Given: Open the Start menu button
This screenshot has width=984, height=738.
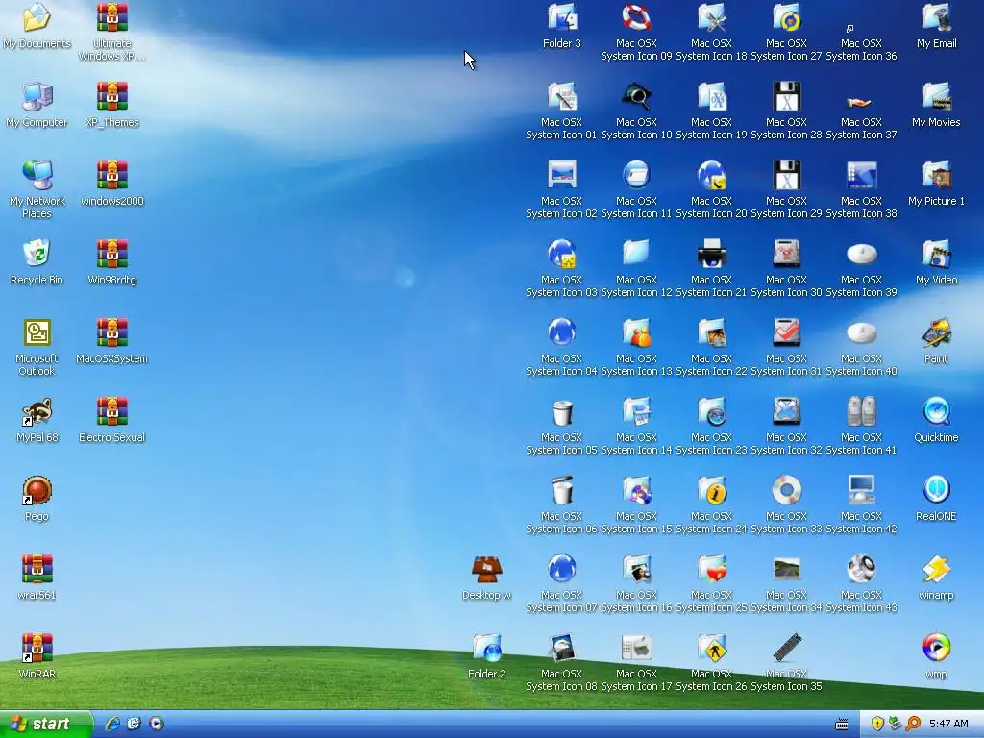Looking at the screenshot, I should point(46,725).
